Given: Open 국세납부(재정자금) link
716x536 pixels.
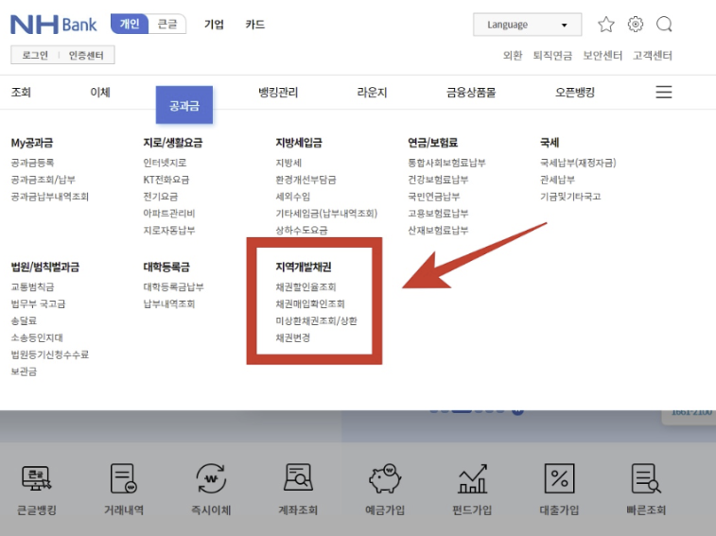Looking at the screenshot, I should pos(578,163).
